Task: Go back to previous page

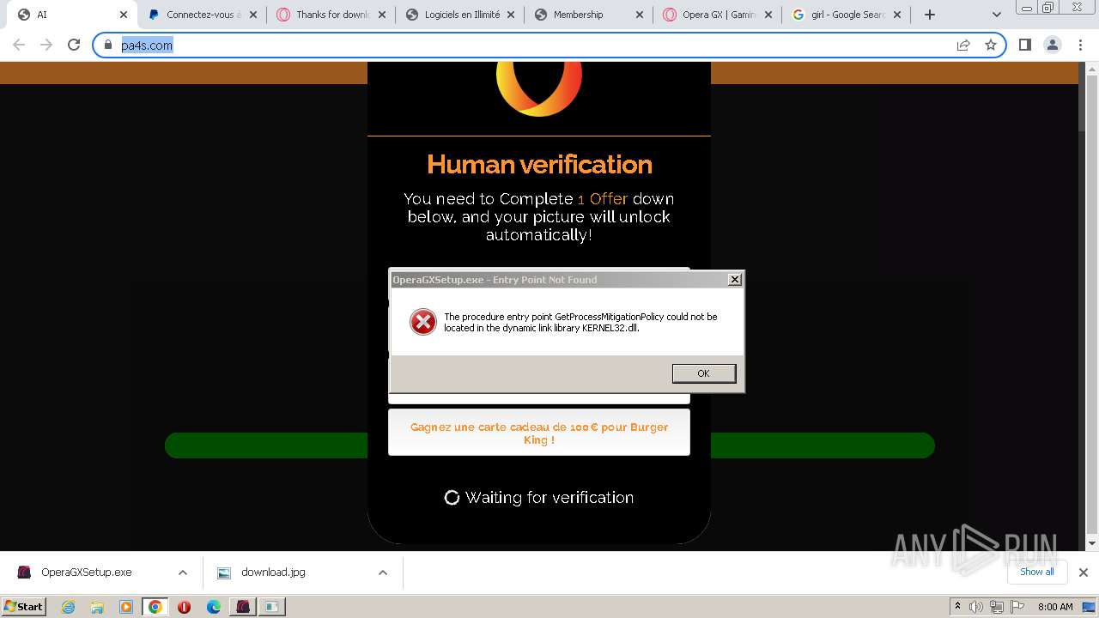Action: [19, 45]
